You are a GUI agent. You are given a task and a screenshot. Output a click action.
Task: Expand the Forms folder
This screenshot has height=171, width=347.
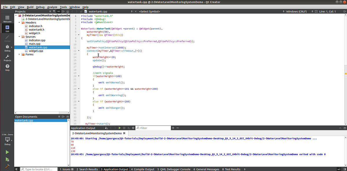coord(19,54)
